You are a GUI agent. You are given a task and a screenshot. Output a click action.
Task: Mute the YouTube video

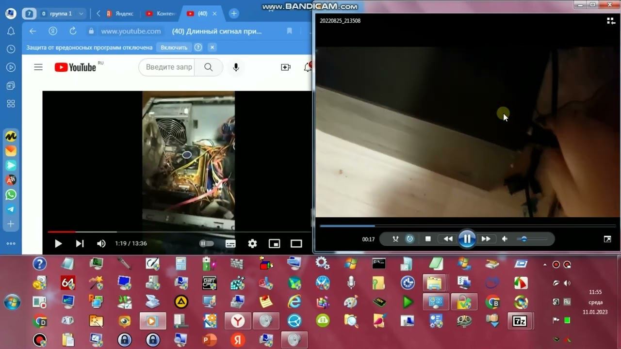click(x=101, y=243)
